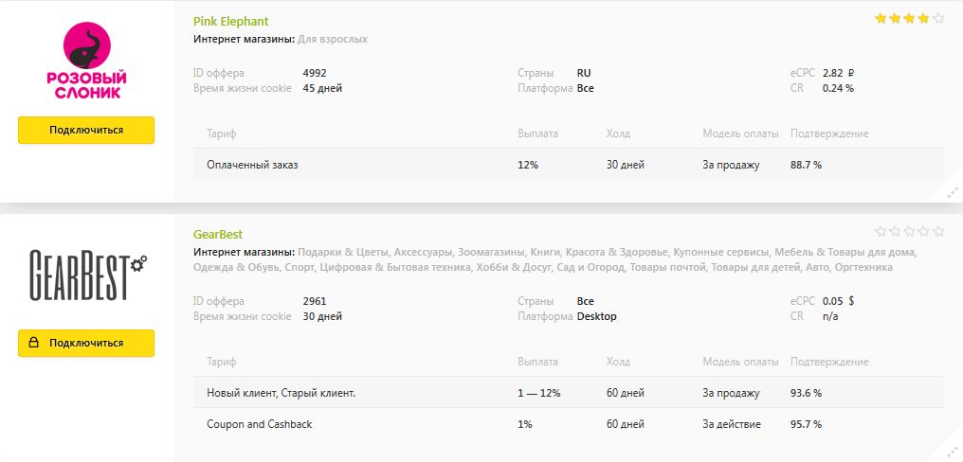Image resolution: width=963 pixels, height=462 pixels.
Task: Click the Оплаченный заказ tariff row
Action: (569, 165)
